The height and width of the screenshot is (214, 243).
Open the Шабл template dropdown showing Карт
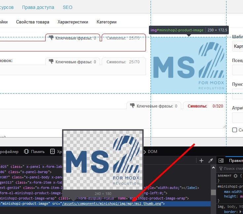(238, 46)
